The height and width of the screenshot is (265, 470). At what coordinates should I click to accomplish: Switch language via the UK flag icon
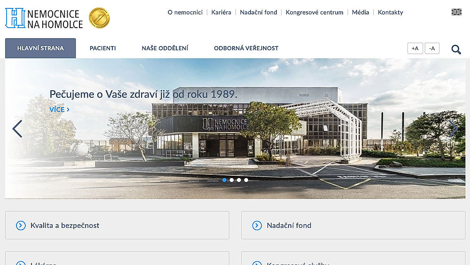[x=456, y=12]
